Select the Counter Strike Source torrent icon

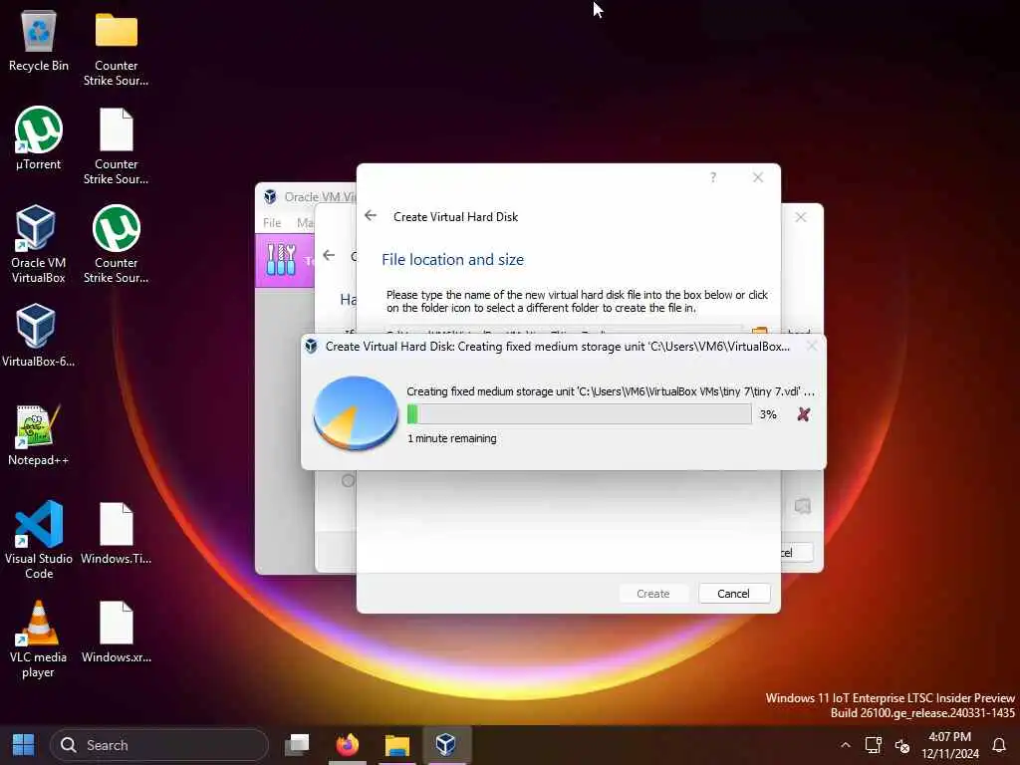point(116,244)
